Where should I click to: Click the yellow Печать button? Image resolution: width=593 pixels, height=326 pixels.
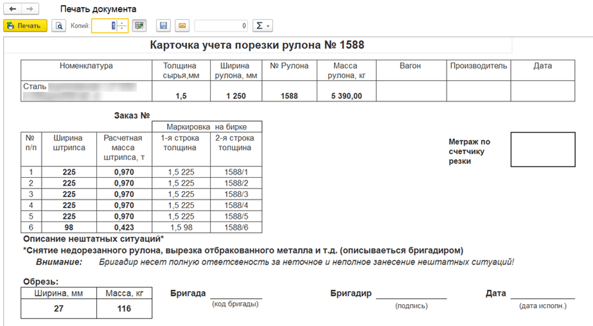[25, 26]
